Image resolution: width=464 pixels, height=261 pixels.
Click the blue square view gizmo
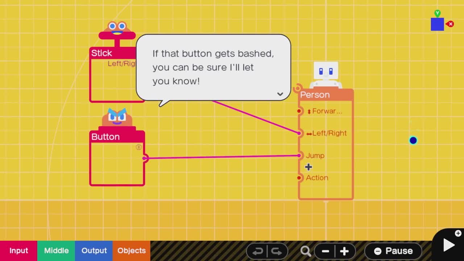point(438,24)
